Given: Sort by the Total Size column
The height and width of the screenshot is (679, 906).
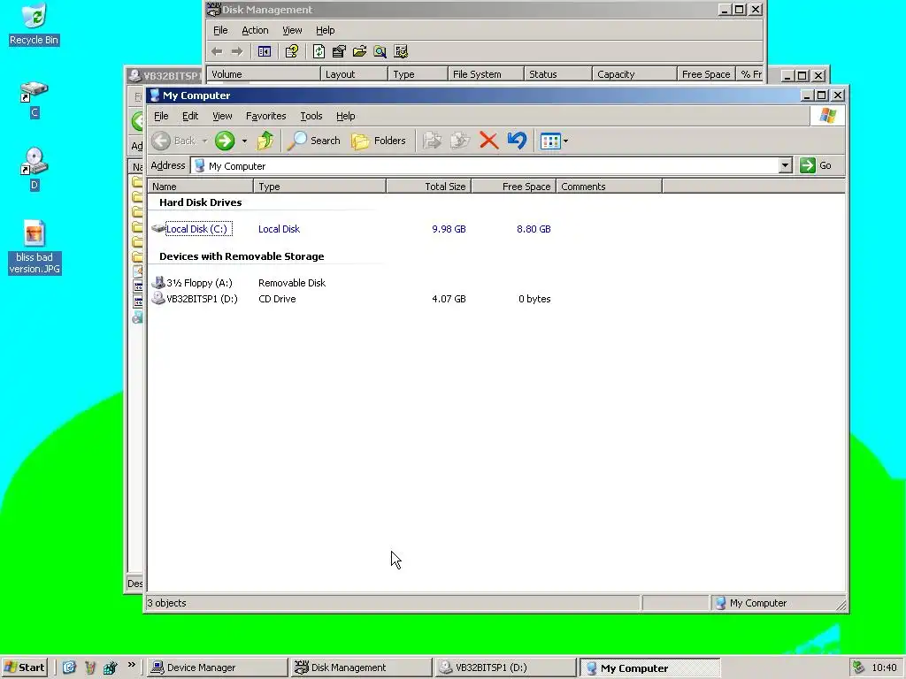Looking at the screenshot, I should point(429,187).
